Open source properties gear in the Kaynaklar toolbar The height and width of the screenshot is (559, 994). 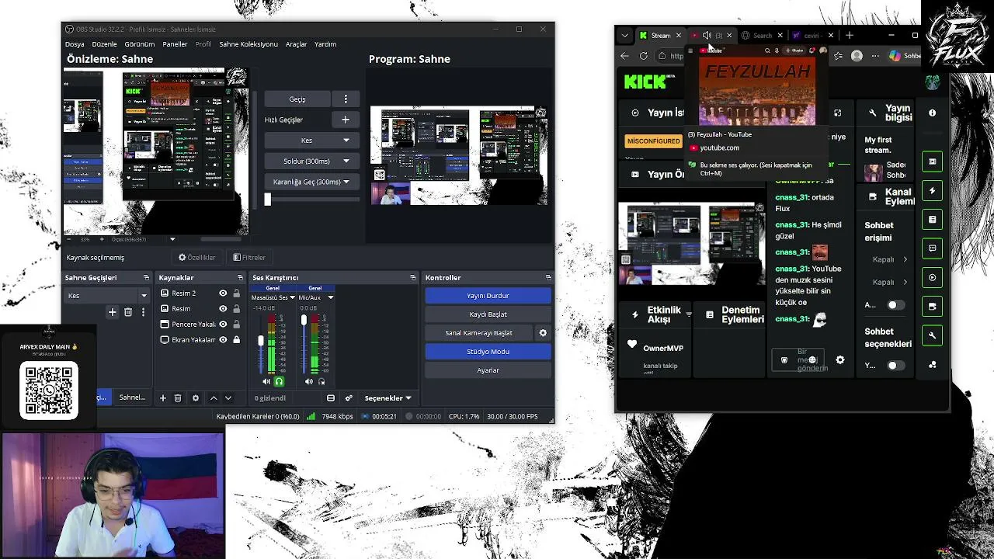196,398
